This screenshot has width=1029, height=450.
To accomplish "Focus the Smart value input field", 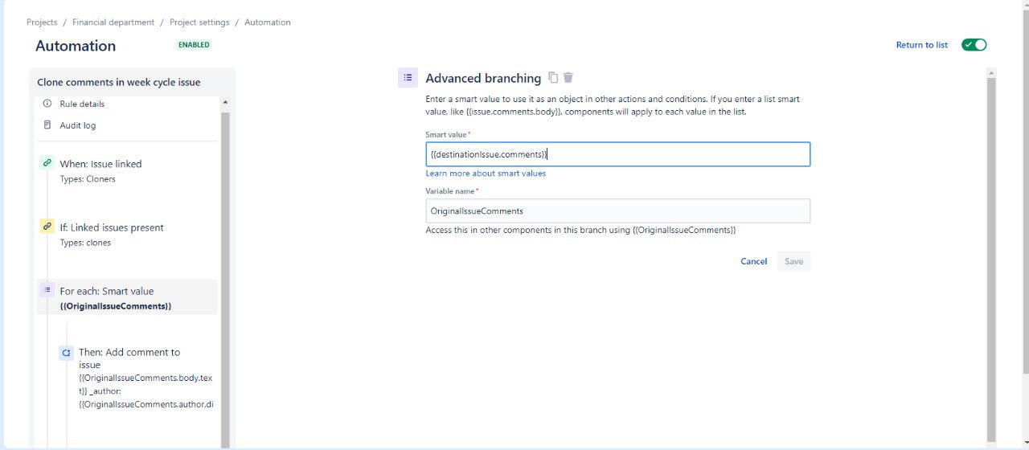I will pyautogui.click(x=617, y=154).
